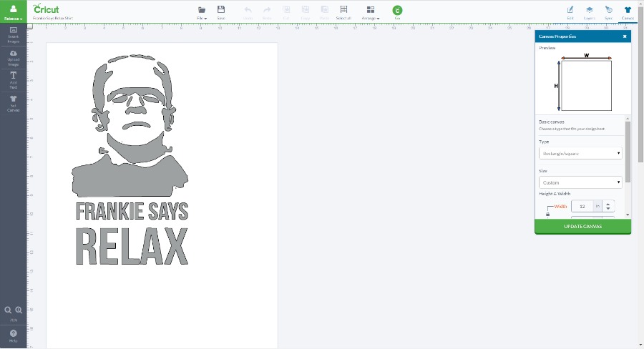The width and height of the screenshot is (644, 349).
Task: Switch to the Layers tab
Action: (x=590, y=13)
